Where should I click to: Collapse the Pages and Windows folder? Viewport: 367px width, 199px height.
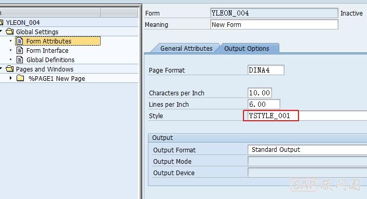pyautogui.click(x=1, y=68)
